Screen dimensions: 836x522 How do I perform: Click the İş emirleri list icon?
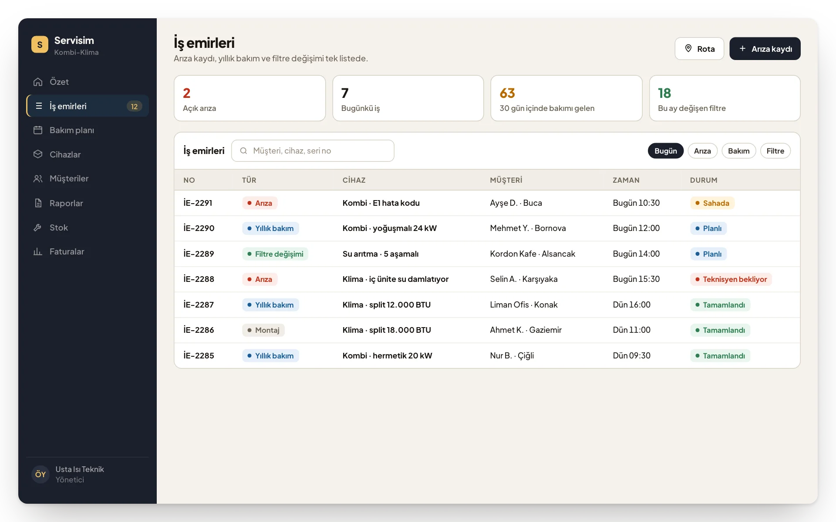(39, 106)
